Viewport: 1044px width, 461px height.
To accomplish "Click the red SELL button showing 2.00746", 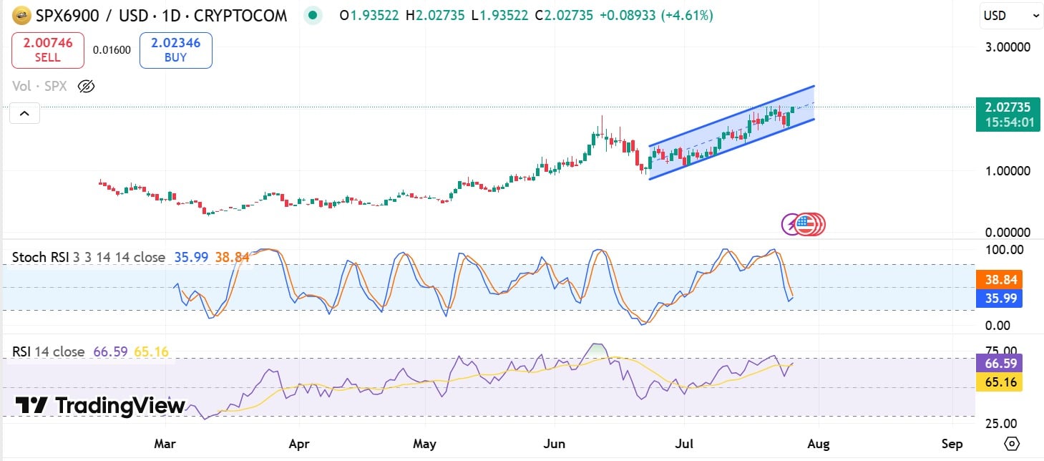I will coord(47,50).
